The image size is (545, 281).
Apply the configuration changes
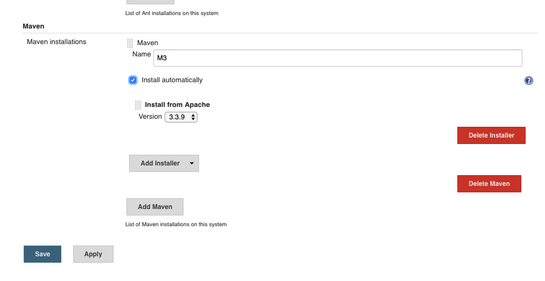tap(93, 254)
